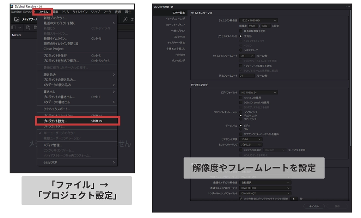Open the トリム menu in the menu bar
Screen dimensions: 361x218
pyautogui.click(x=66, y=12)
